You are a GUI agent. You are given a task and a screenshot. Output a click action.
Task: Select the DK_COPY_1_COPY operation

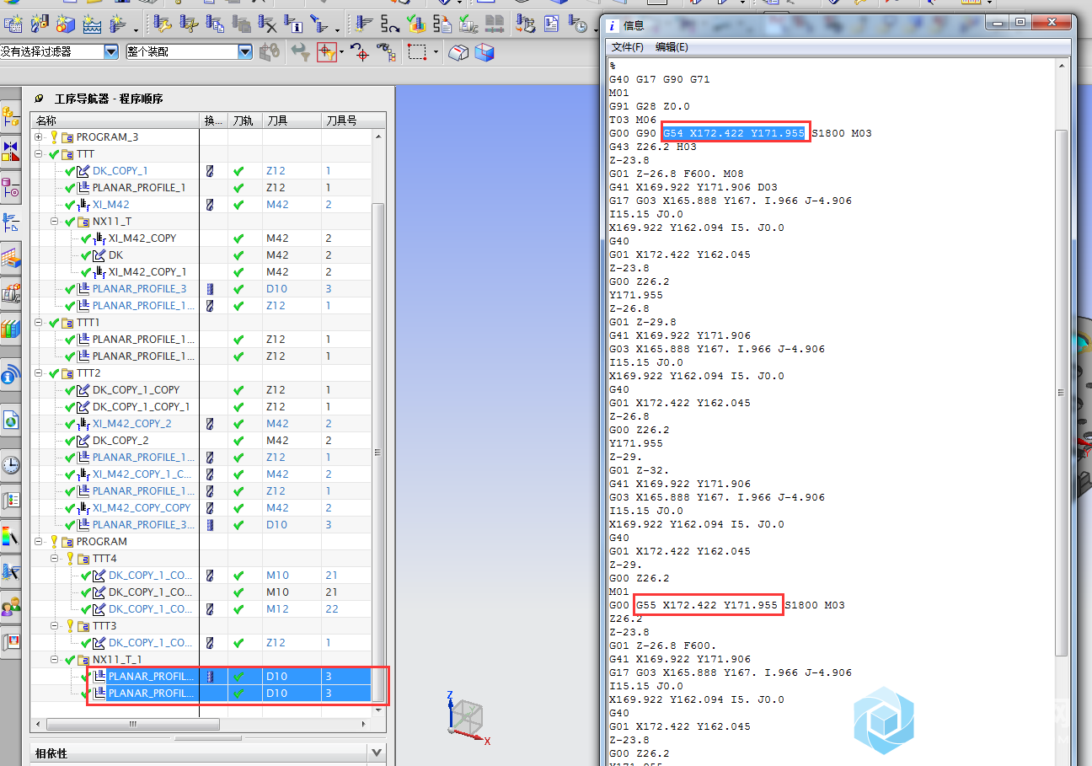pos(136,390)
